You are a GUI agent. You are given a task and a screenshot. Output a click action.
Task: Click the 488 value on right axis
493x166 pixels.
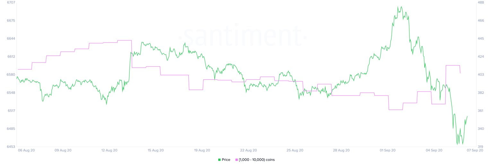pos(481,3)
